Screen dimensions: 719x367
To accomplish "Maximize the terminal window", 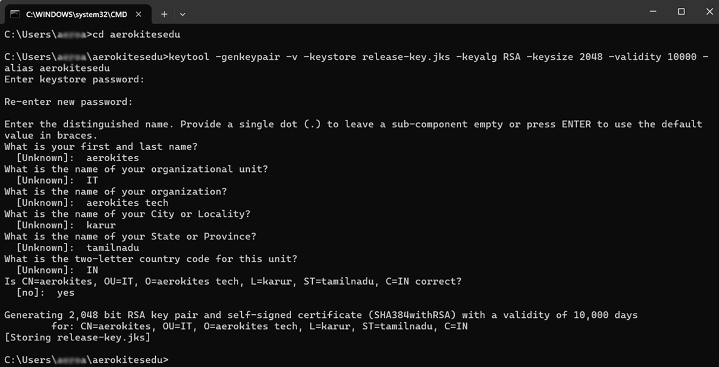I will point(681,12).
